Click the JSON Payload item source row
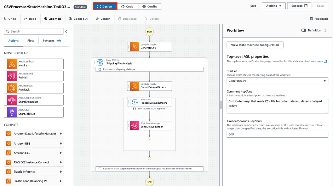This screenshot has width=333, height=186. (x=149, y=109)
